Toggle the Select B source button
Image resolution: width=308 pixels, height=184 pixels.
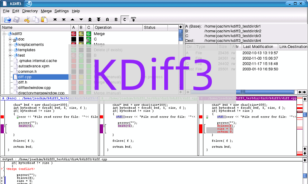[116, 20]
